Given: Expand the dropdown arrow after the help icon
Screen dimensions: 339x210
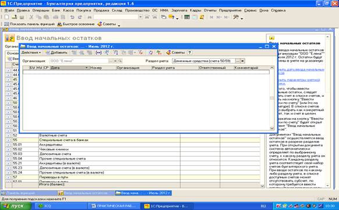Looking at the screenshot, I should [x=177, y=19].
